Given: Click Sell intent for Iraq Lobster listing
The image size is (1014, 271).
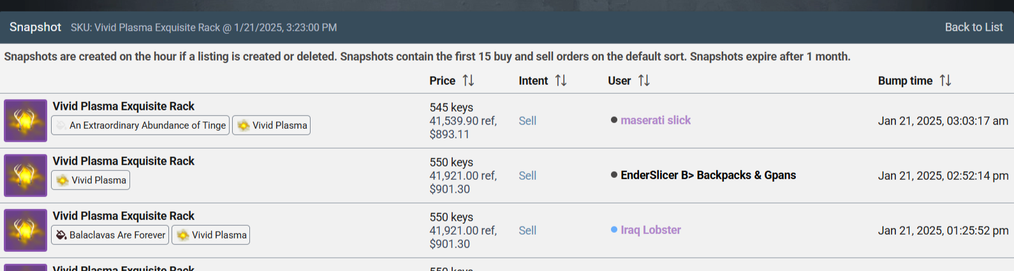Looking at the screenshot, I should pyautogui.click(x=527, y=231).
